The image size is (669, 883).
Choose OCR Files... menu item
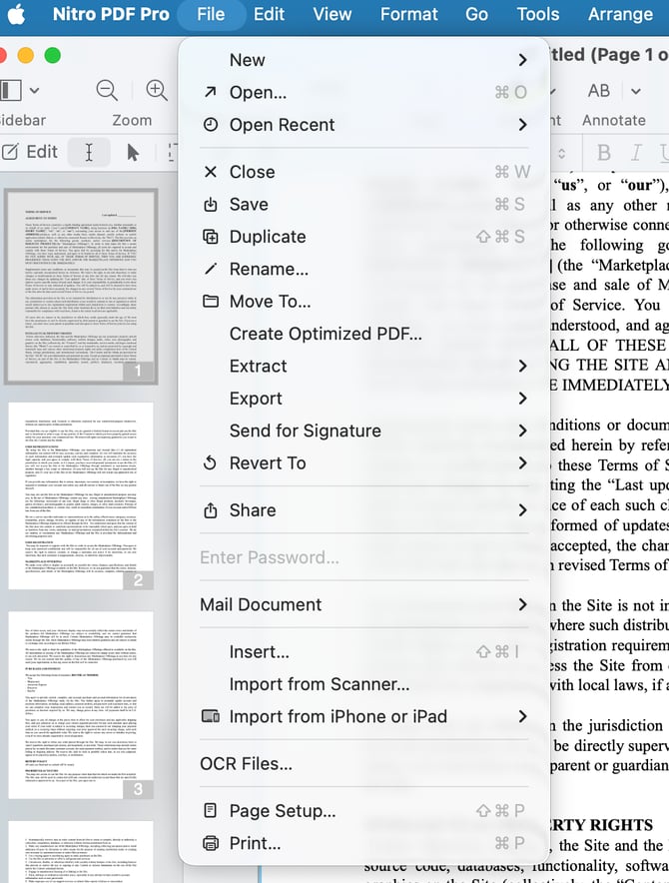[x=363, y=763]
